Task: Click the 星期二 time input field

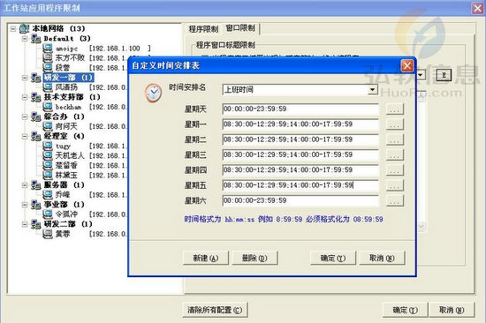Action: (300, 139)
